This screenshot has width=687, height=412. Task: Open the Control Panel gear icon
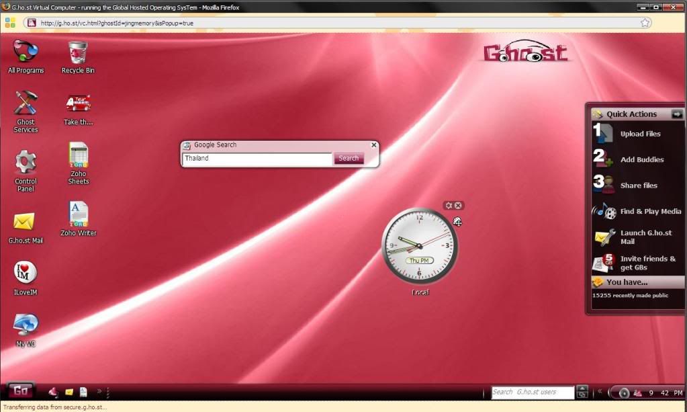pyautogui.click(x=26, y=170)
